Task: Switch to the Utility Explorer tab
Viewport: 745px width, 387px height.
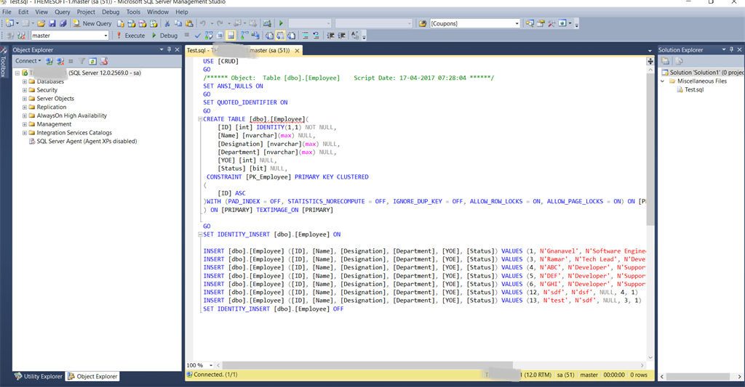Action: (x=39, y=376)
